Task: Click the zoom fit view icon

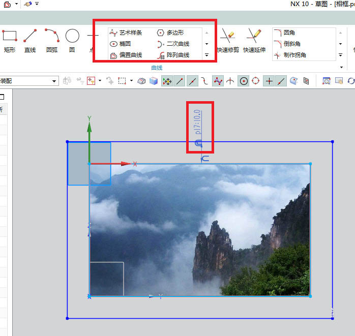Action: (x=326, y=81)
